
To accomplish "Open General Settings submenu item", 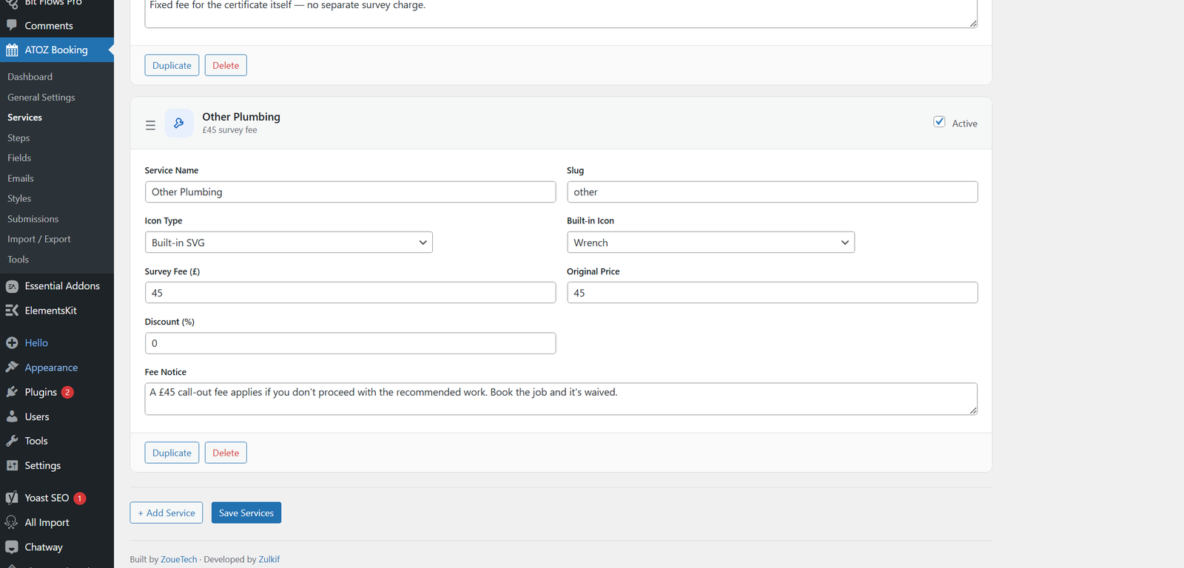I will click(x=41, y=97).
